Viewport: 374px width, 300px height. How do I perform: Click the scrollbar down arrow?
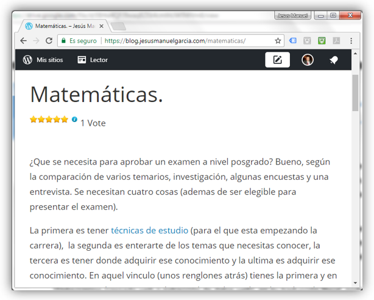355,283
